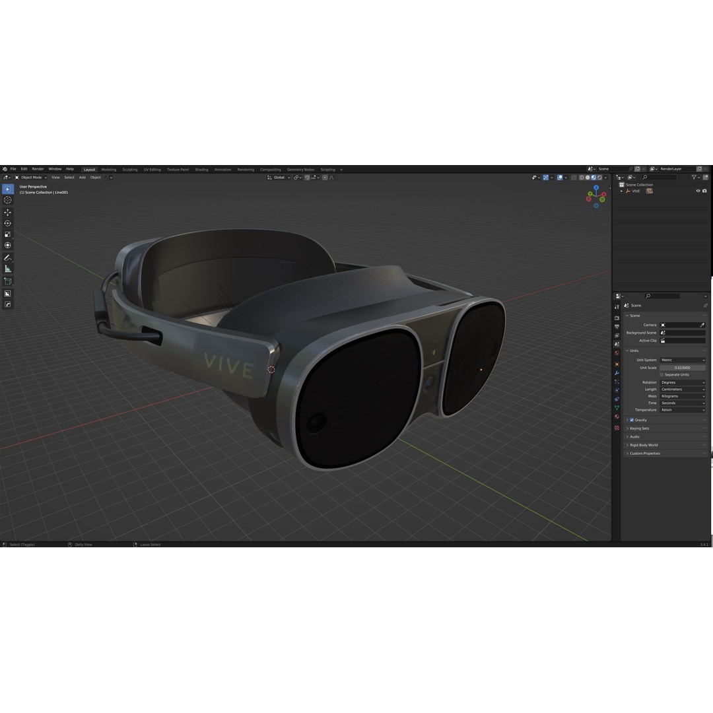Open the Render menu in the top bar
The image size is (713, 713).
[38, 169]
